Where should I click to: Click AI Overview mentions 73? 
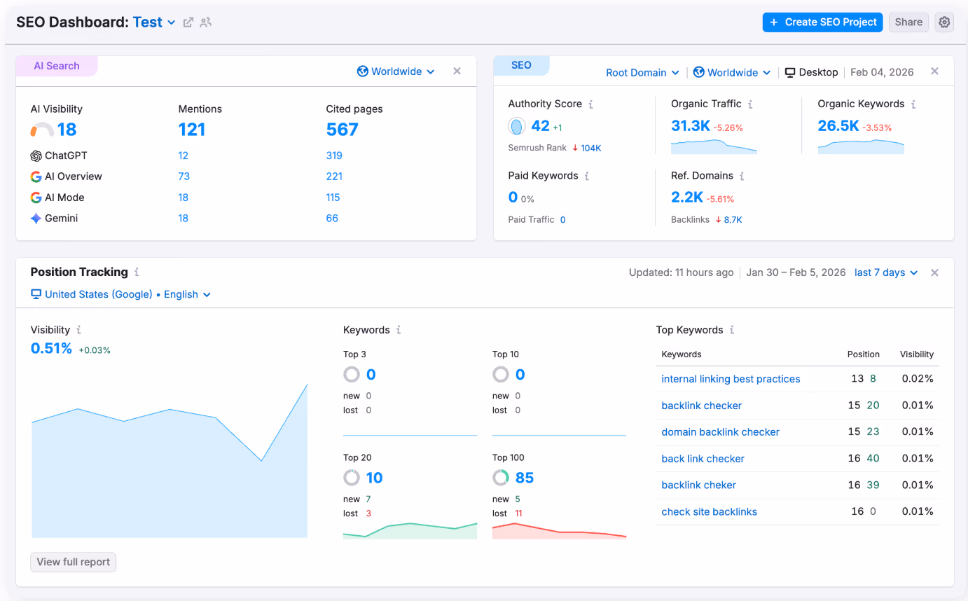[x=184, y=177]
